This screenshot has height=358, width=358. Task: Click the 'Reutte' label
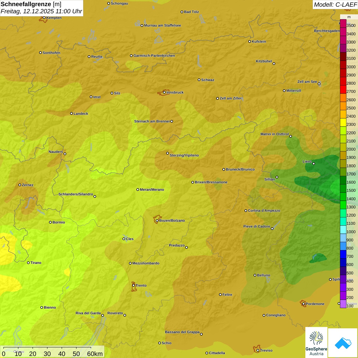pyautogui.click(x=97, y=57)
